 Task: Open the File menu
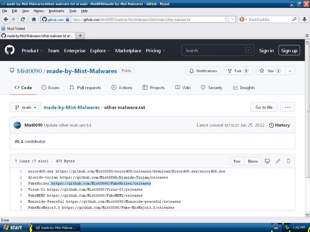[x=5, y=11]
